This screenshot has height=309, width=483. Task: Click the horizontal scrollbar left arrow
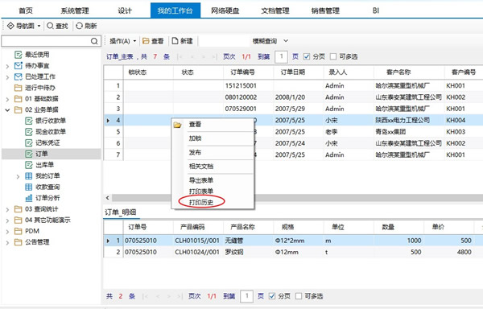click(x=108, y=198)
